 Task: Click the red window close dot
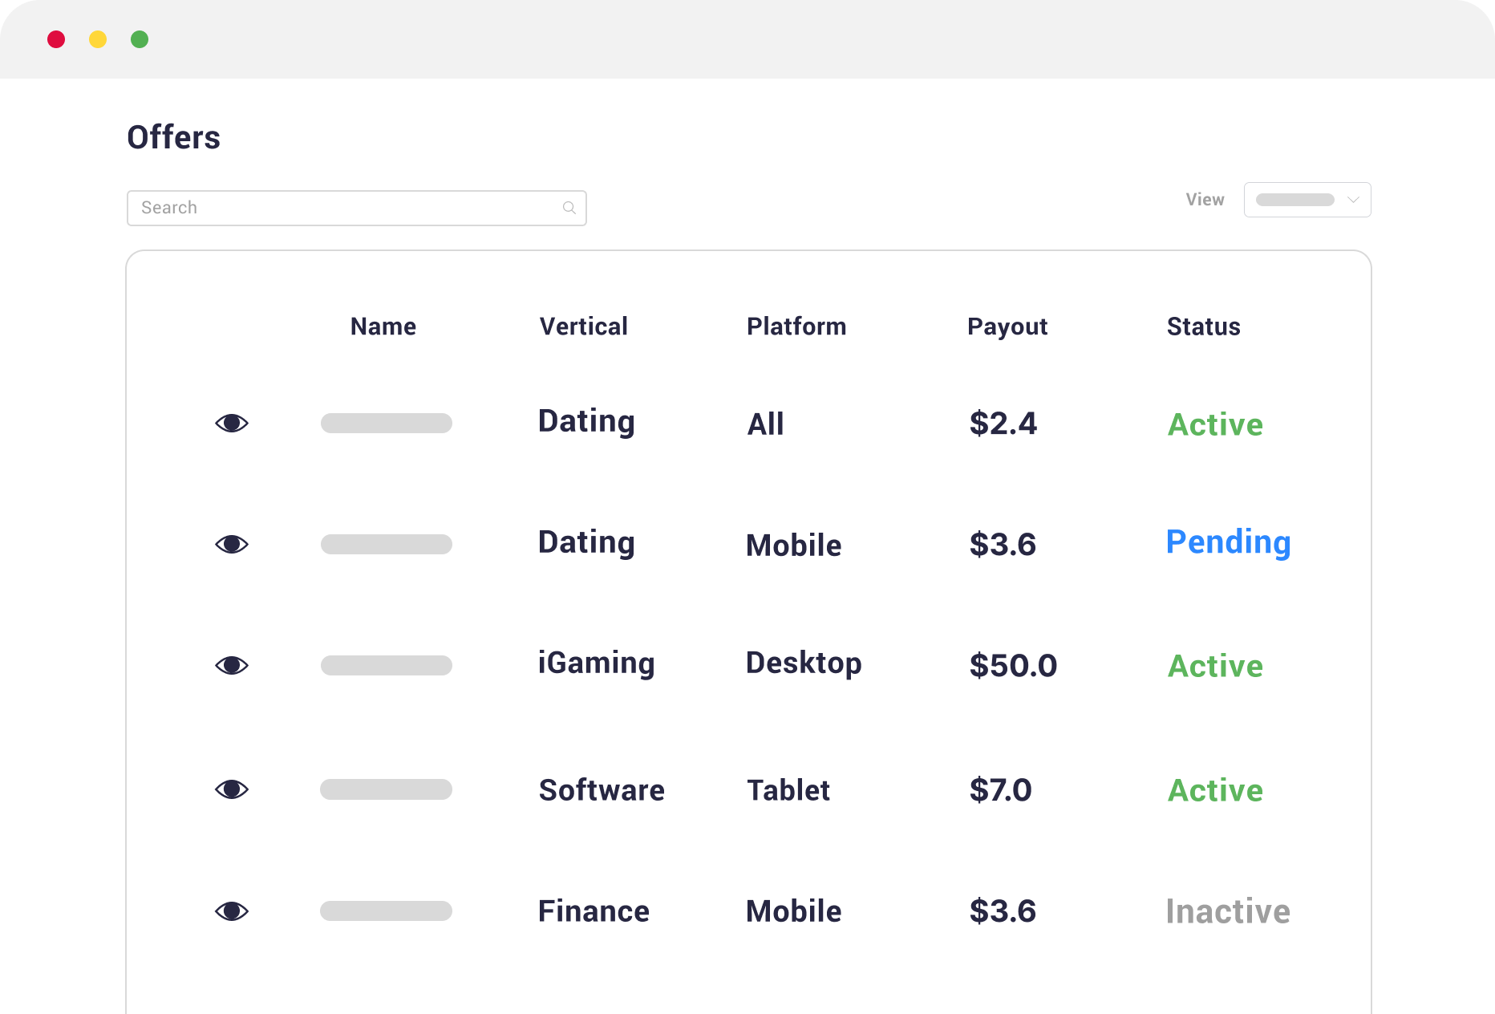pyautogui.click(x=56, y=39)
